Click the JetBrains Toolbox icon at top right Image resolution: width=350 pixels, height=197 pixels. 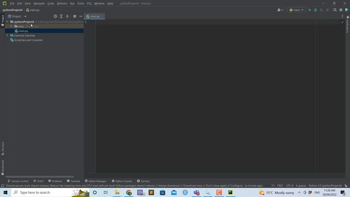(x=347, y=10)
